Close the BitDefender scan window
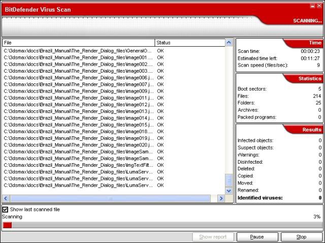Screen dimensions: 325x243 point(319,6)
